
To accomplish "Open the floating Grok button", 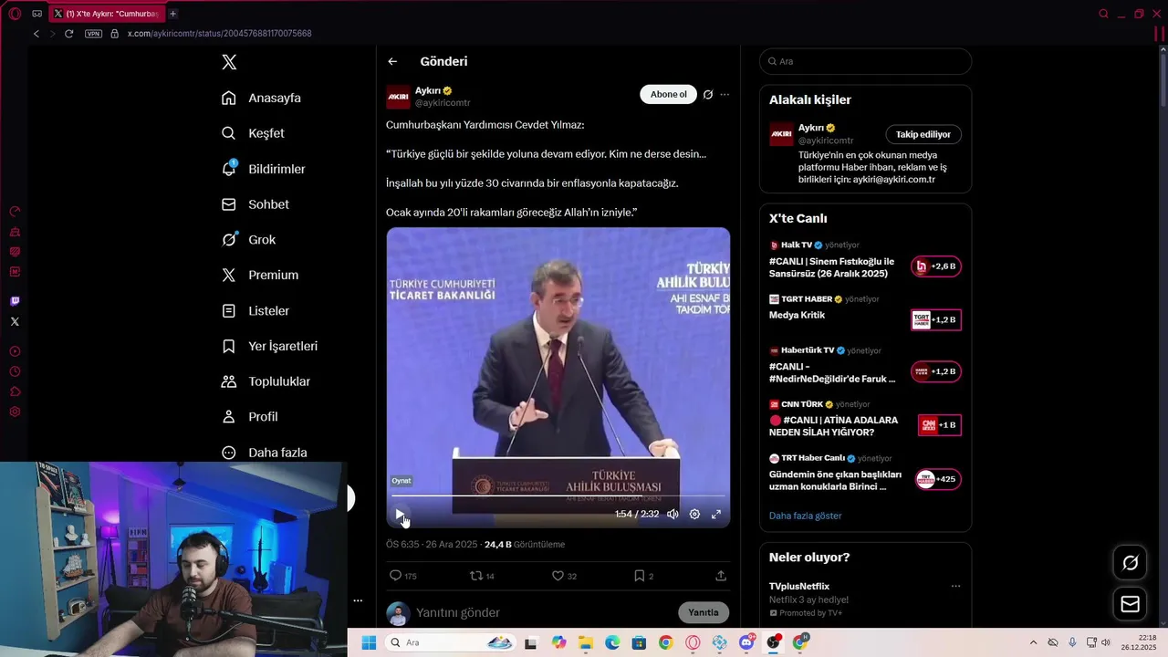I will pos(1130,563).
